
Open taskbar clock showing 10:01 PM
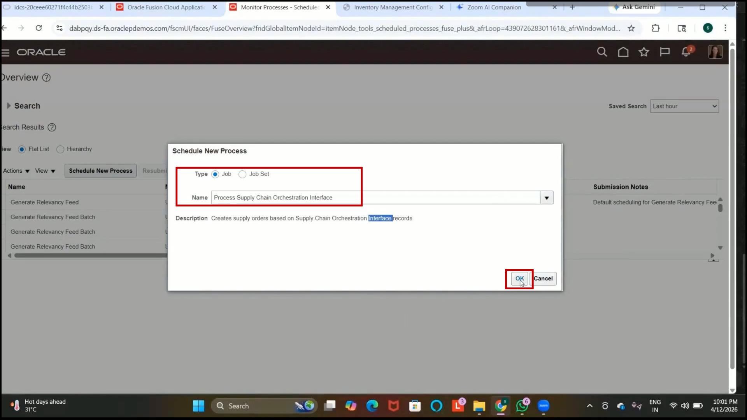point(724,406)
